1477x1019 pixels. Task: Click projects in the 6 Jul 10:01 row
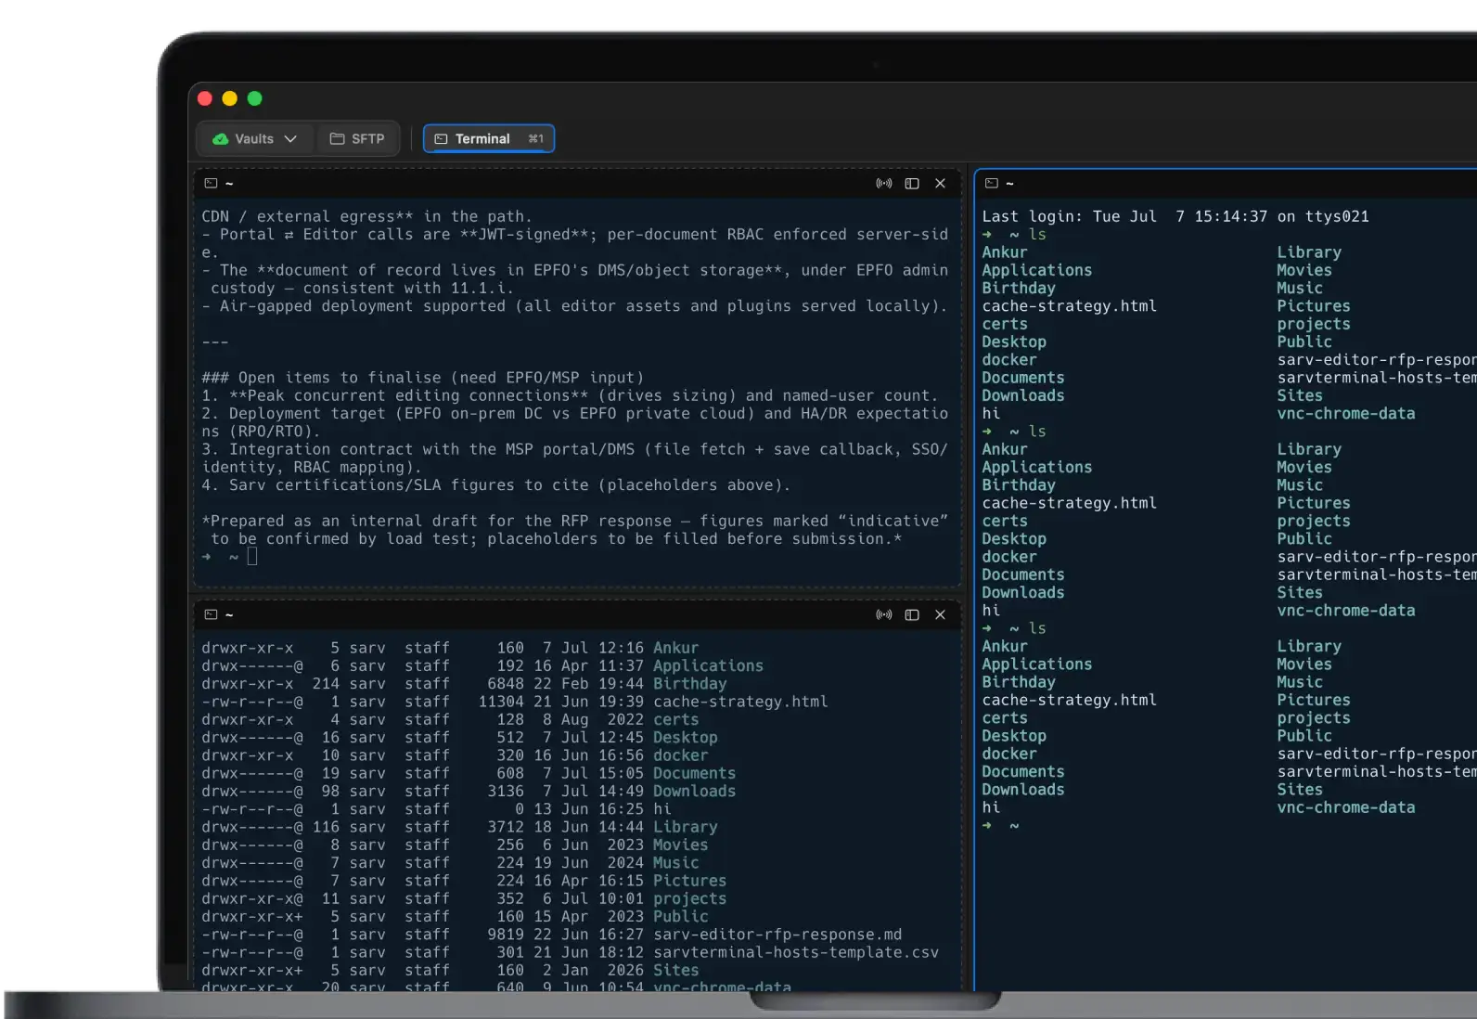689,899
